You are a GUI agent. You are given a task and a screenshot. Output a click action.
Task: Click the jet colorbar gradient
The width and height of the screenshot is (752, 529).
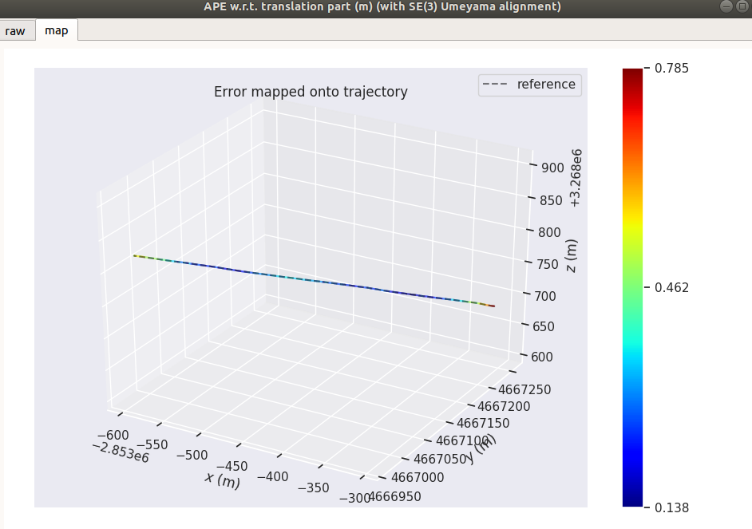(632, 287)
